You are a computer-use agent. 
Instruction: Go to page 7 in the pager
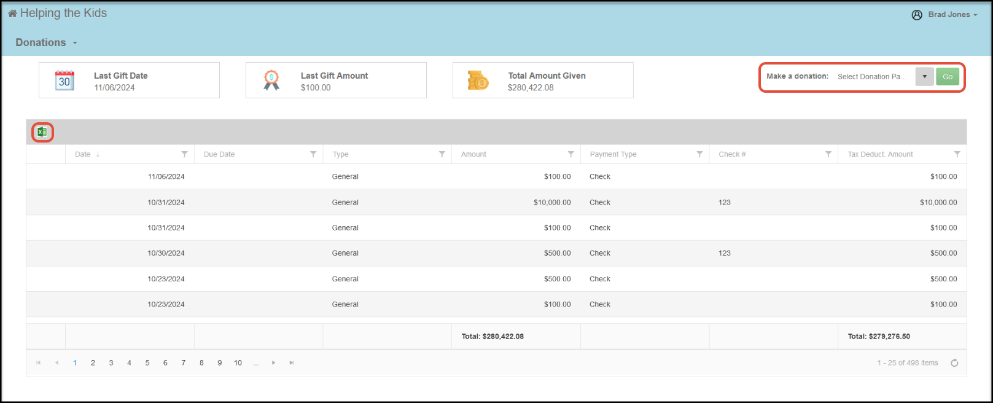click(183, 363)
